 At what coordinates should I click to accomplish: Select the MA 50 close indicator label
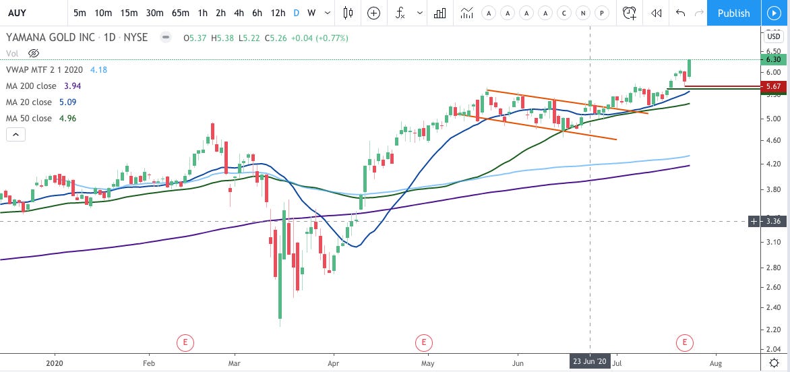30,119
